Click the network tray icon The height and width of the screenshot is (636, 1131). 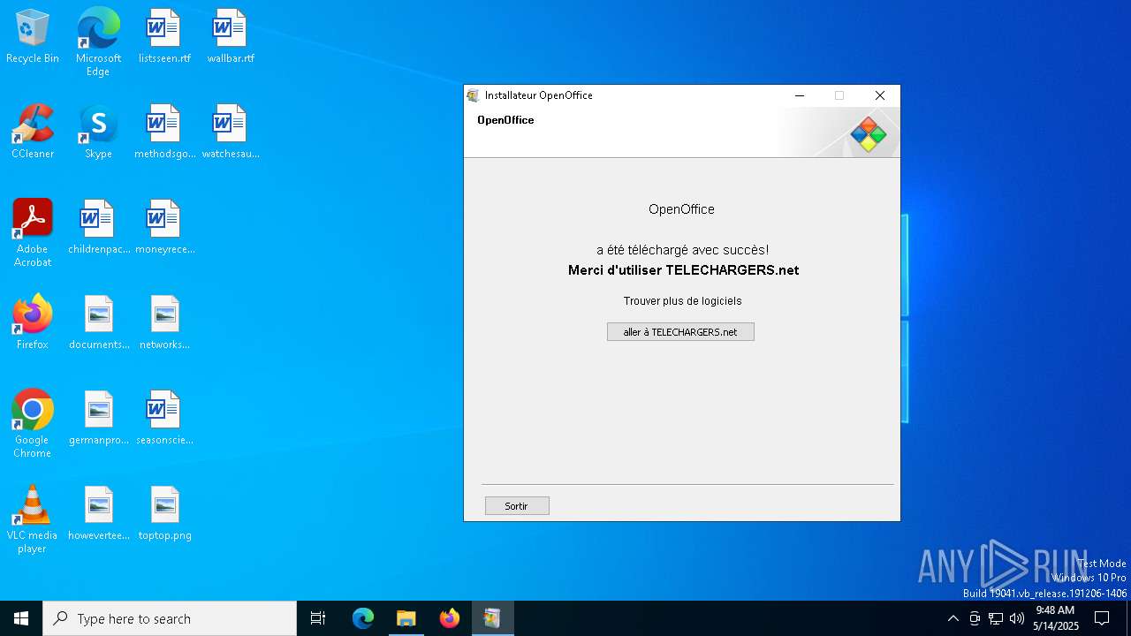click(x=996, y=618)
